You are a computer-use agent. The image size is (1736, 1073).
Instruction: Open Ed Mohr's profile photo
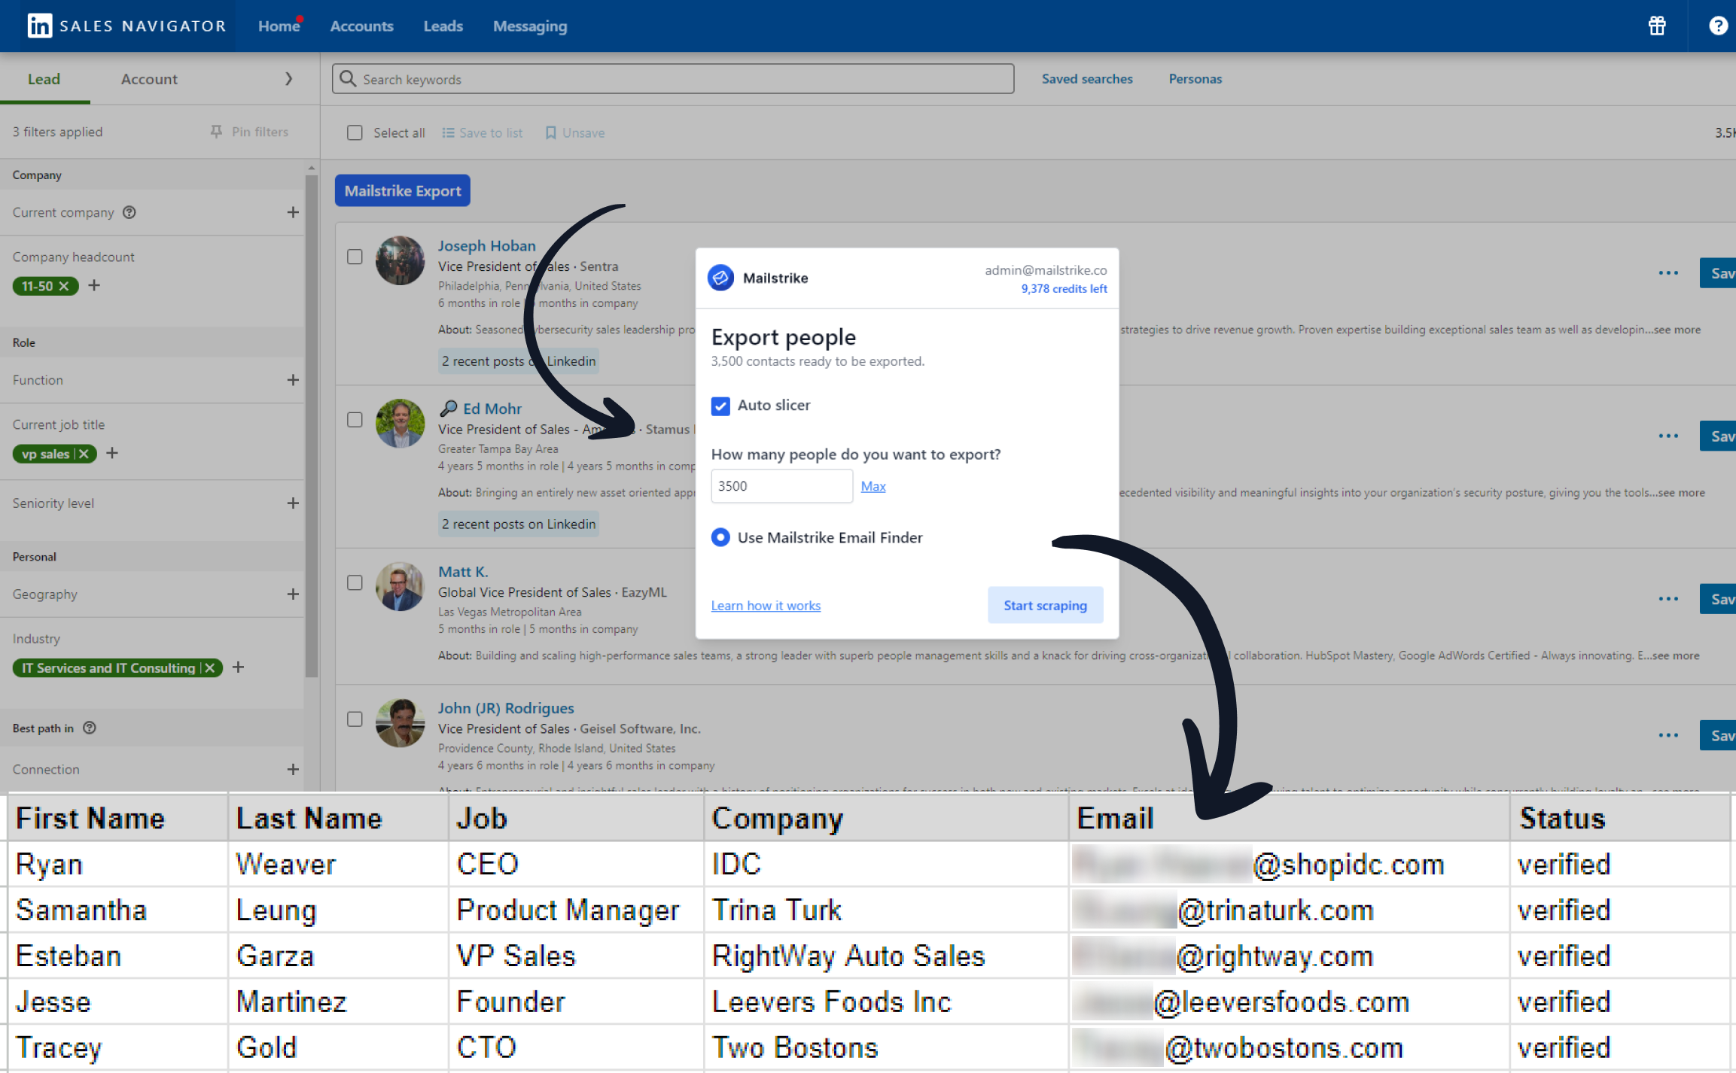coord(400,423)
